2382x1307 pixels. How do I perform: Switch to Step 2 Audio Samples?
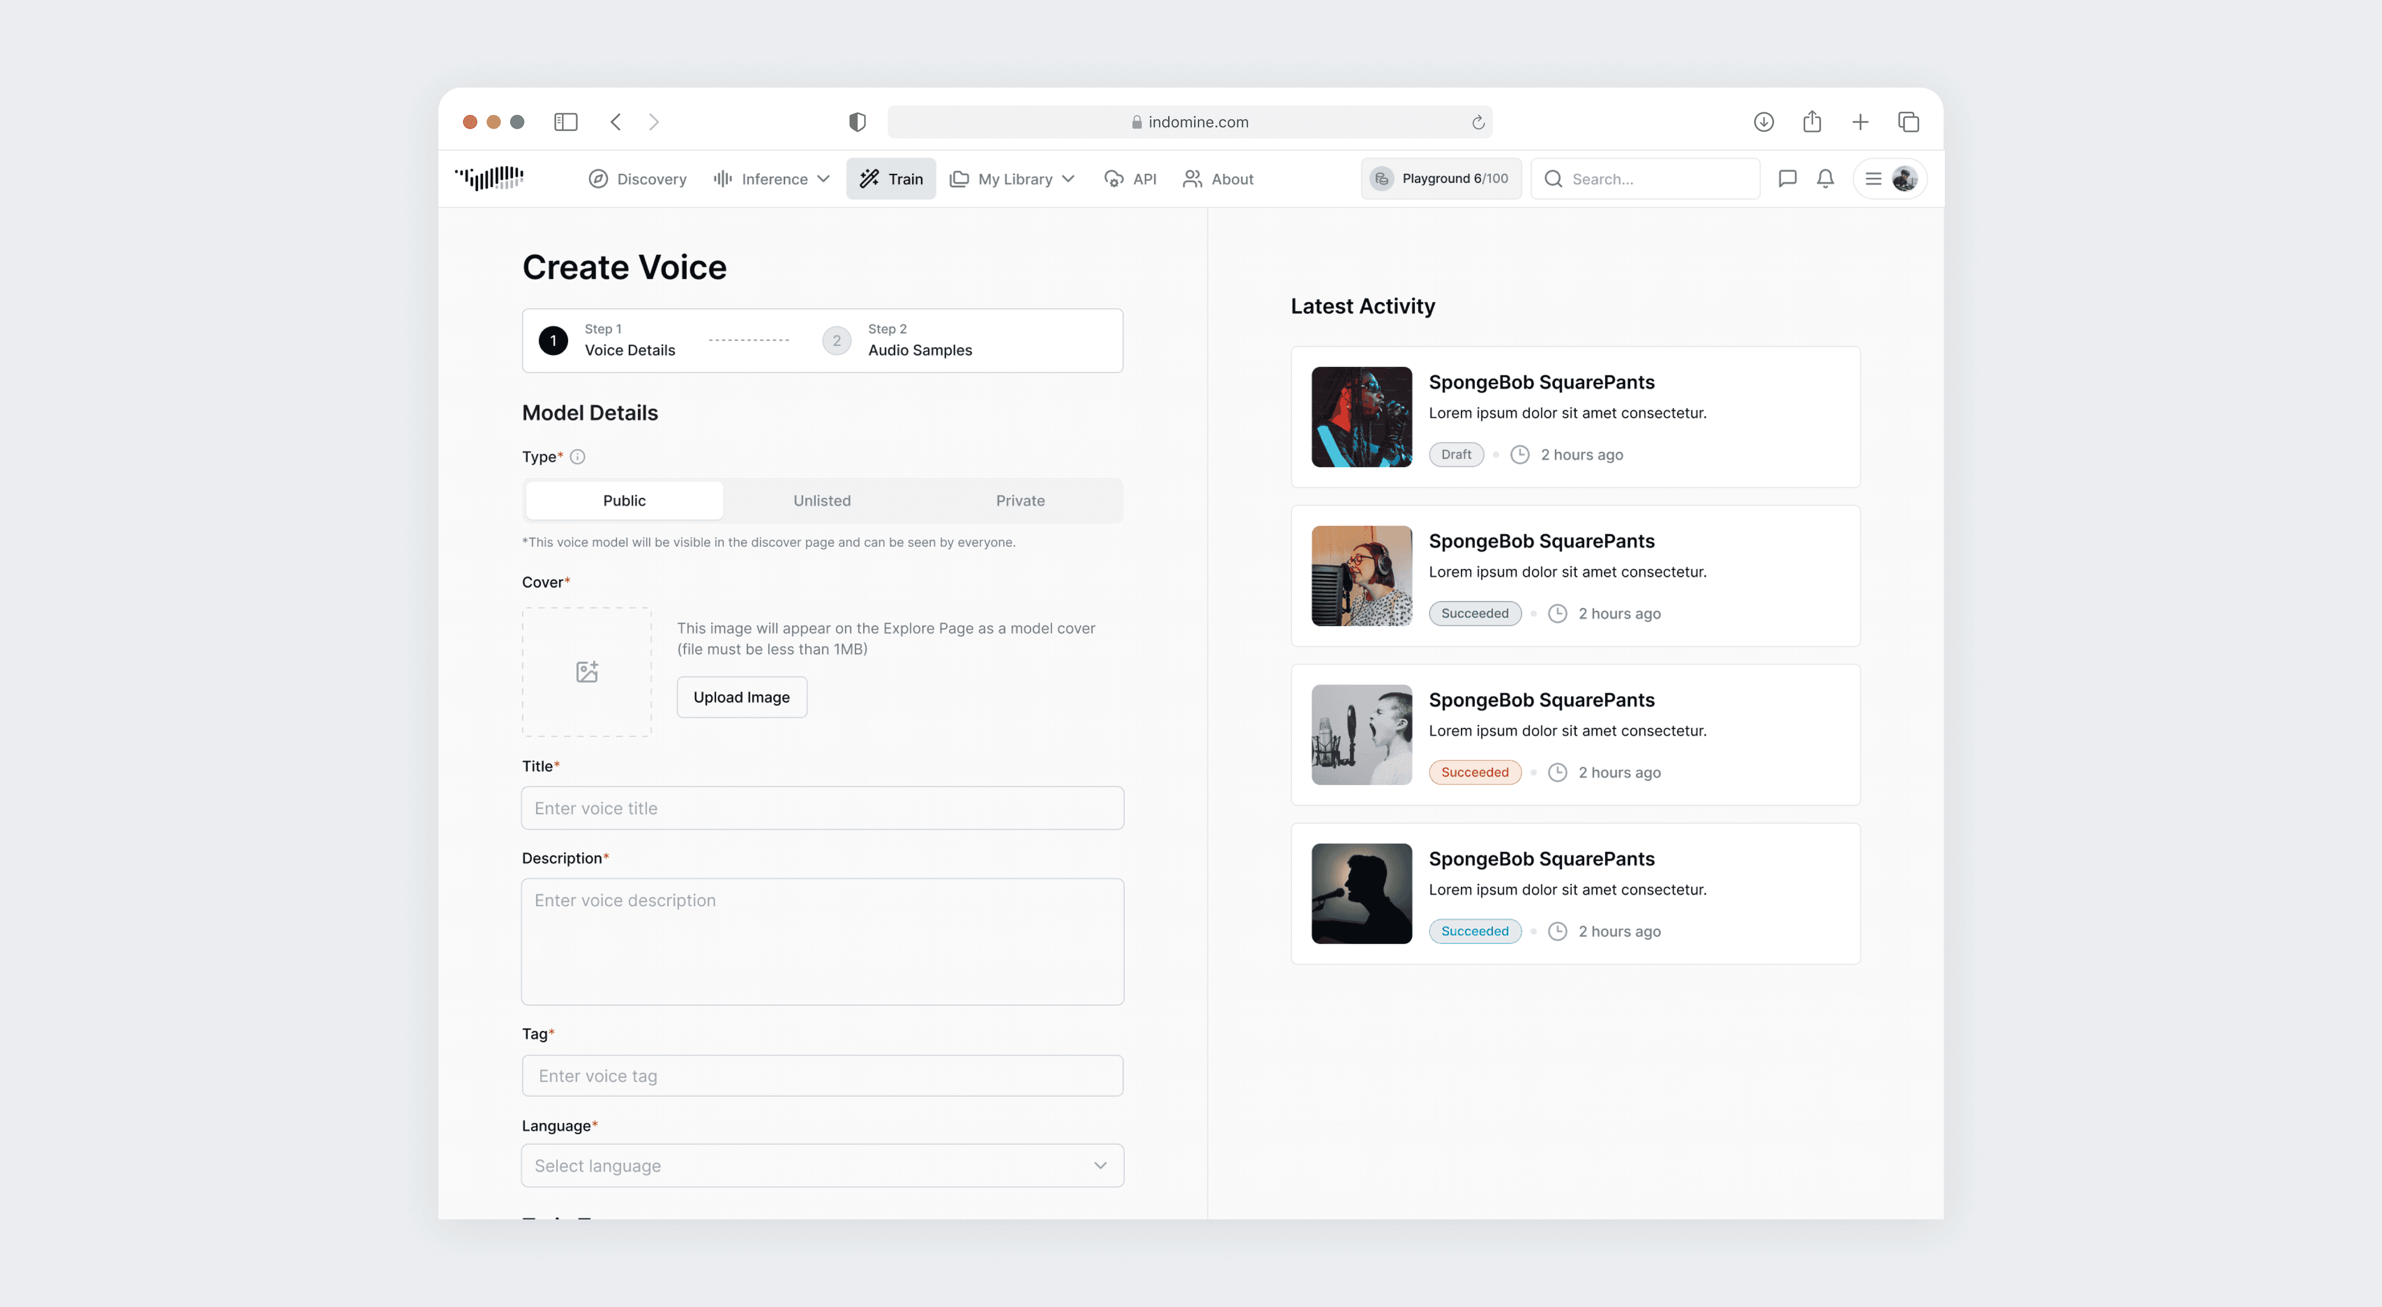coord(897,340)
